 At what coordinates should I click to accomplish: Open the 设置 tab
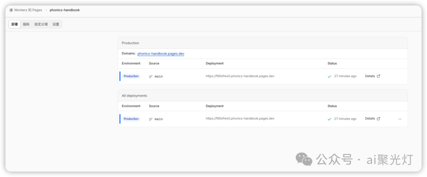click(56, 24)
